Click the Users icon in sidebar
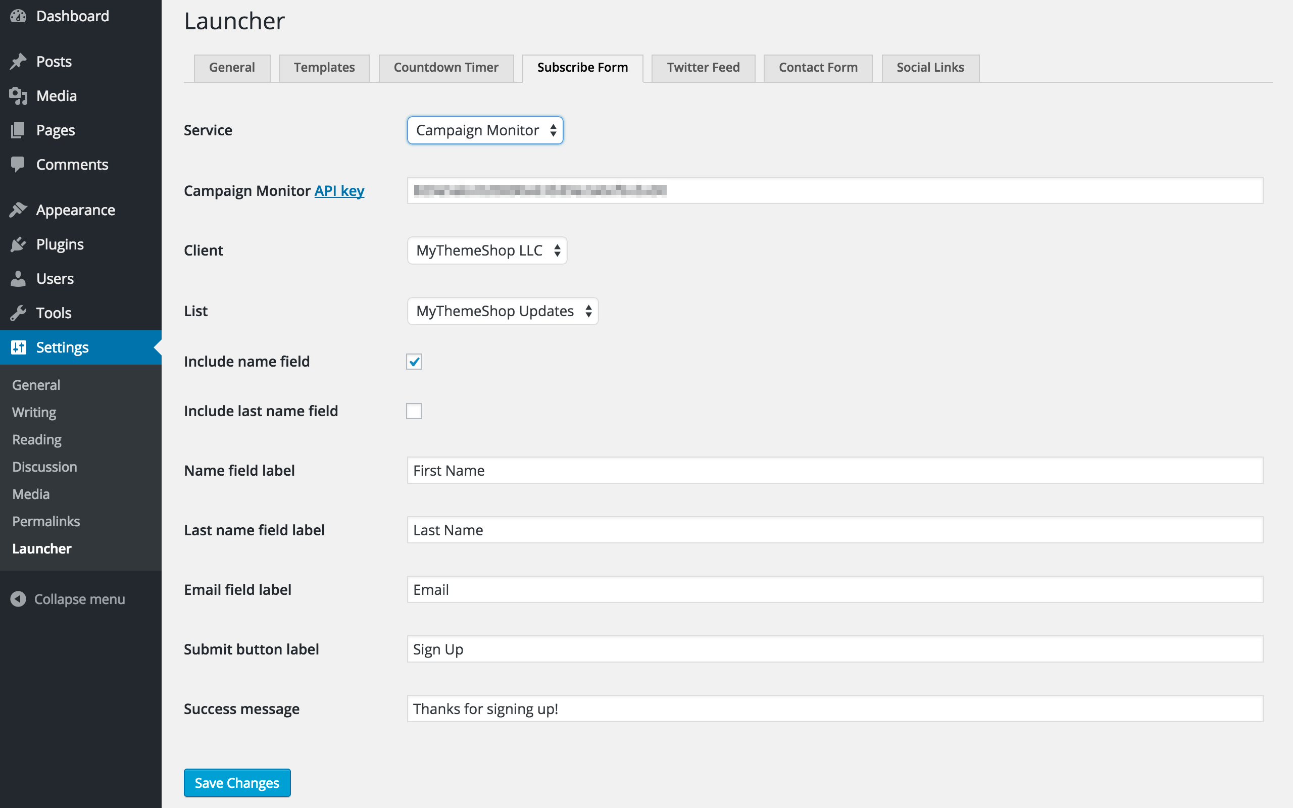 [18, 277]
